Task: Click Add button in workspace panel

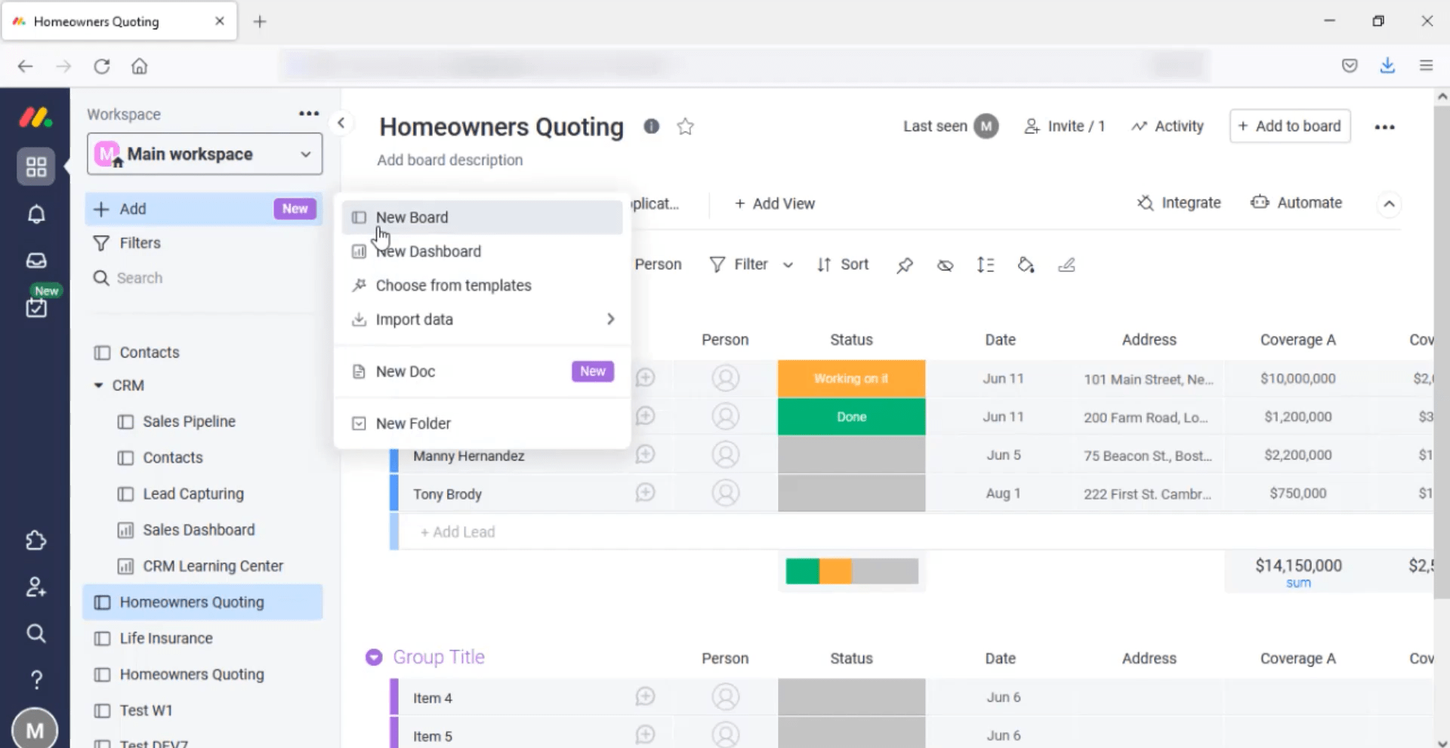Action: pyautogui.click(x=204, y=209)
